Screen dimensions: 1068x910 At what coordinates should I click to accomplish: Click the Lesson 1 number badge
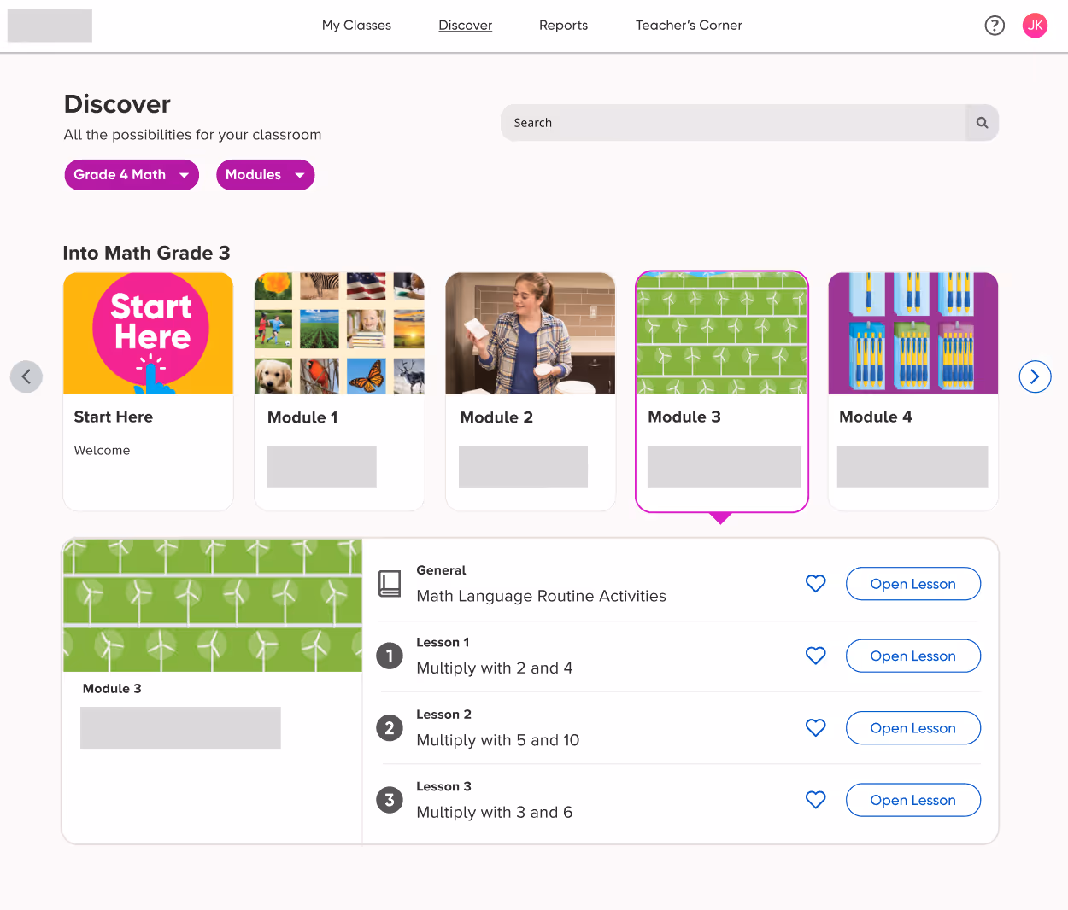click(x=390, y=656)
